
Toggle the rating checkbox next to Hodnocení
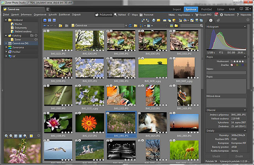(x=232, y=62)
